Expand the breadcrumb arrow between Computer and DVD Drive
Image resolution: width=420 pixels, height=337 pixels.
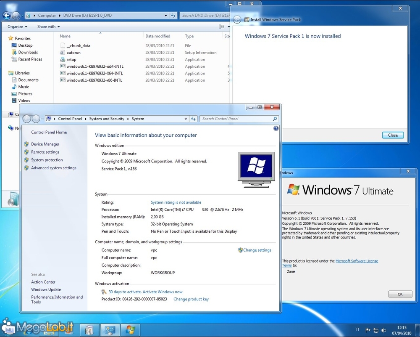(x=60, y=16)
